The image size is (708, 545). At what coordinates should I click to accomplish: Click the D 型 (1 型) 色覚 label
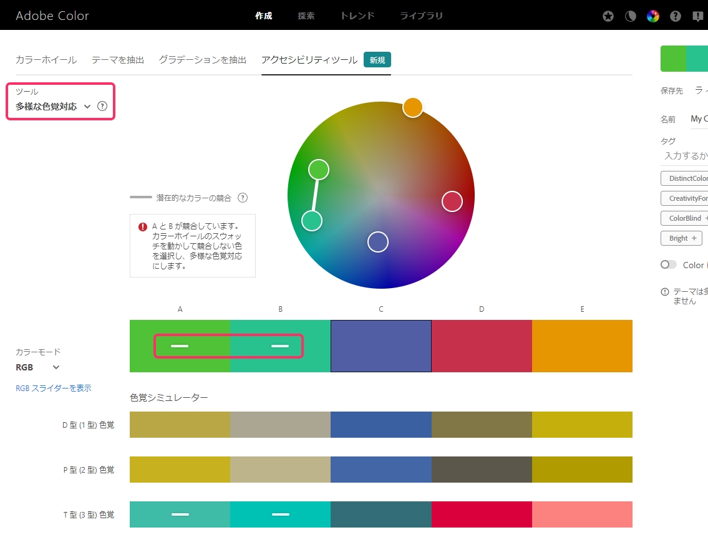[88, 425]
